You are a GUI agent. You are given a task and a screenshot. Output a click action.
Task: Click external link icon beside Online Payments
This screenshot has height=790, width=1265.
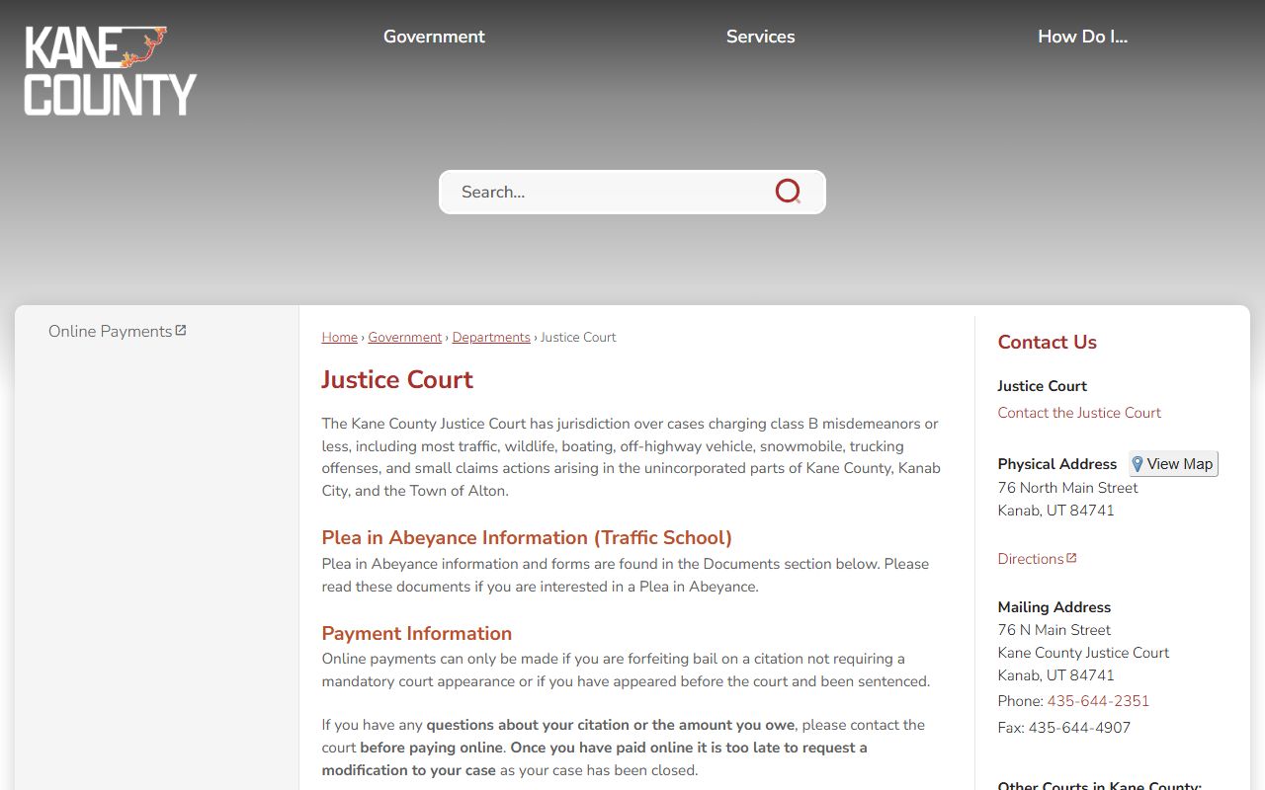181,330
